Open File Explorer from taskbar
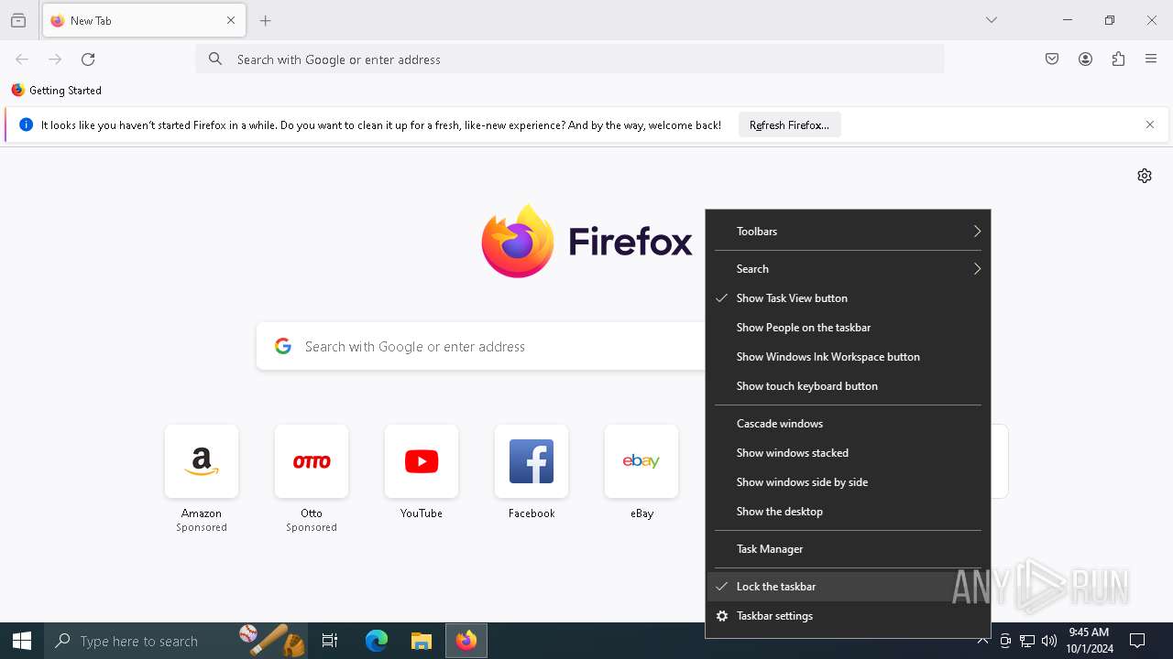Image resolution: width=1173 pixels, height=659 pixels. click(422, 641)
